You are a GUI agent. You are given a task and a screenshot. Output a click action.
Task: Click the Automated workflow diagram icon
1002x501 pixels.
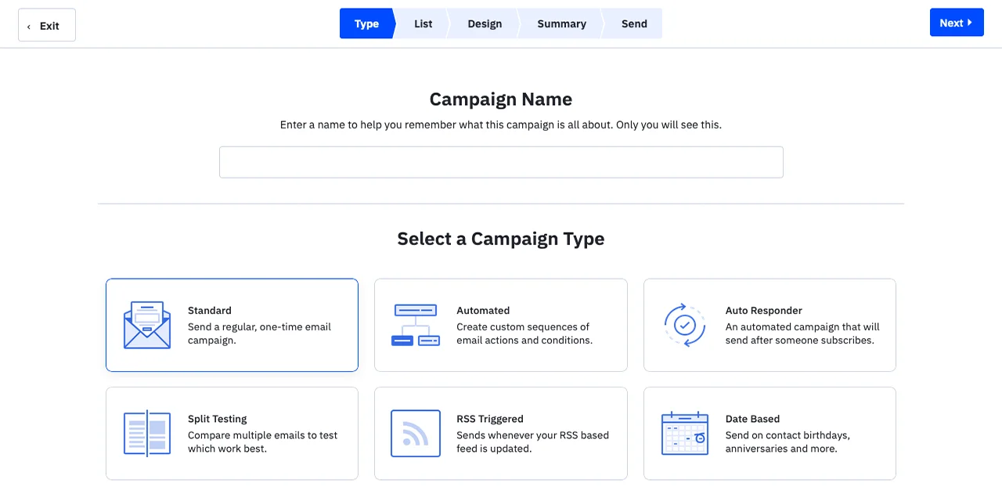[416, 325]
